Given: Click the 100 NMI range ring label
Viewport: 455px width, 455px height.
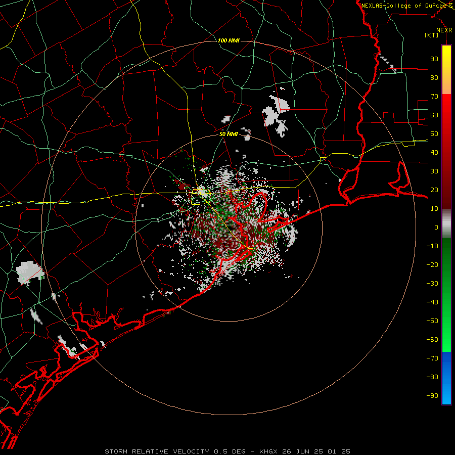Looking at the screenshot, I should coord(229,40).
